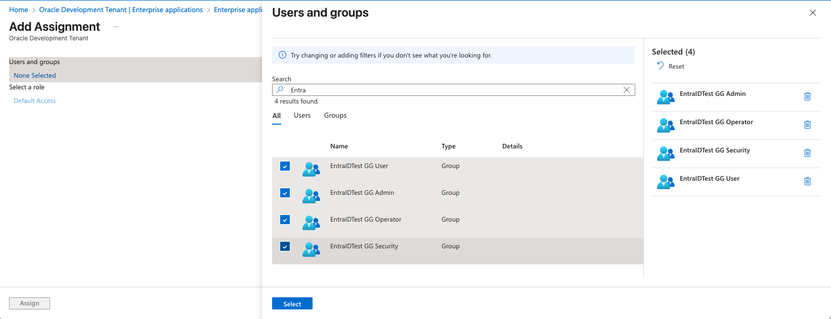Click Group type cell in EntraIDTest GG Admin row

[451, 192]
